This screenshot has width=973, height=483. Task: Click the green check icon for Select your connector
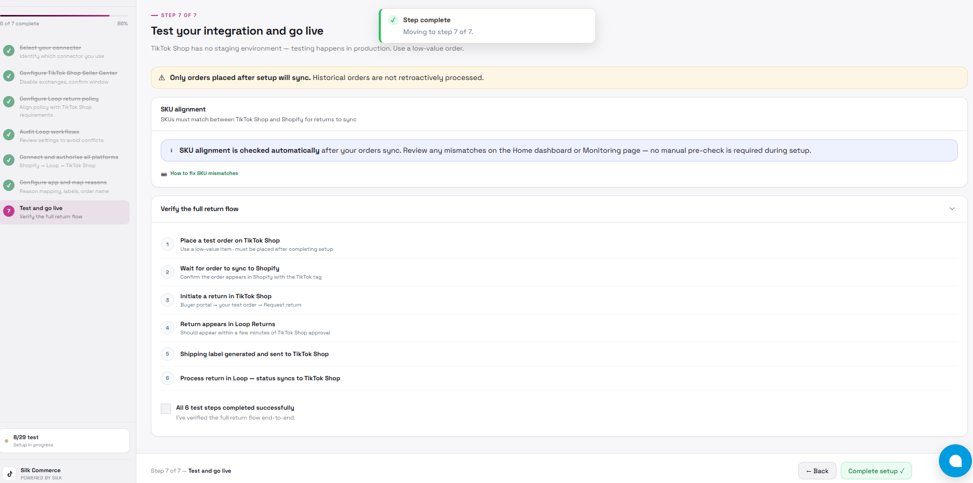coord(9,51)
